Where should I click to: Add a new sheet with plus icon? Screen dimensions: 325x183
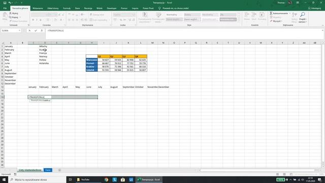click(59, 170)
